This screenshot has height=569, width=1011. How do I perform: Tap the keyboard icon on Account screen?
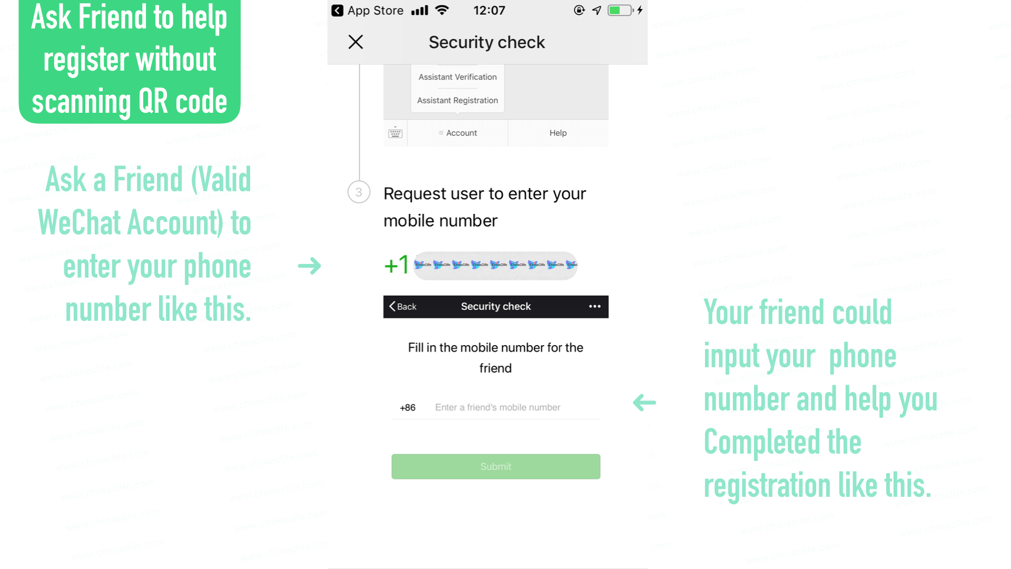(395, 133)
